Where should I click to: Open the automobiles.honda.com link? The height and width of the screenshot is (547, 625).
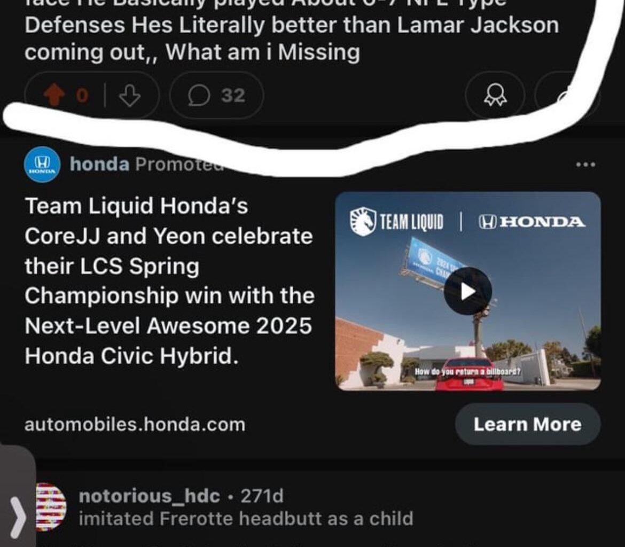tap(135, 425)
